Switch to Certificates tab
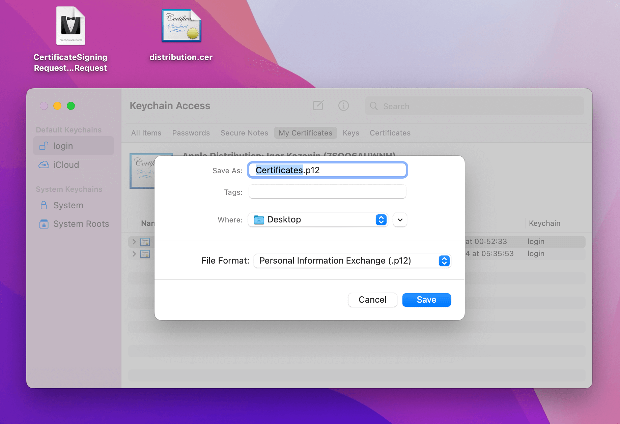Screen dimensions: 620x424 pos(390,133)
